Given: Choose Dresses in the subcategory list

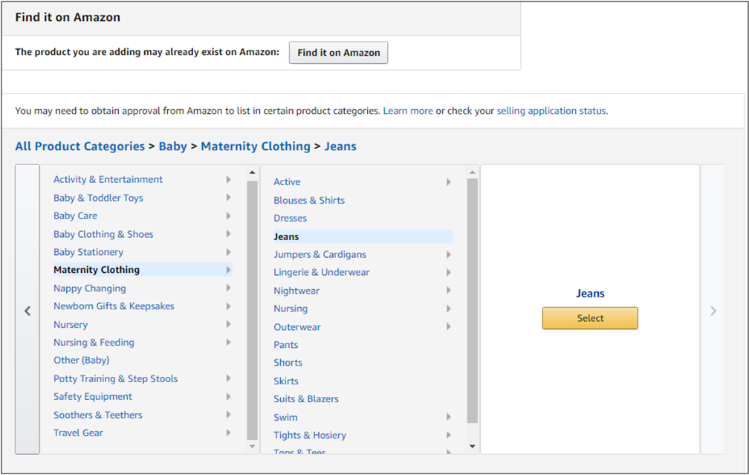Looking at the screenshot, I should click(290, 218).
